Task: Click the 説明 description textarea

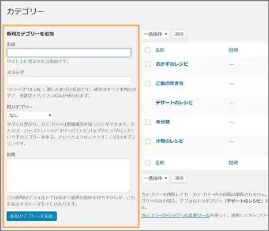Action: coord(69,176)
